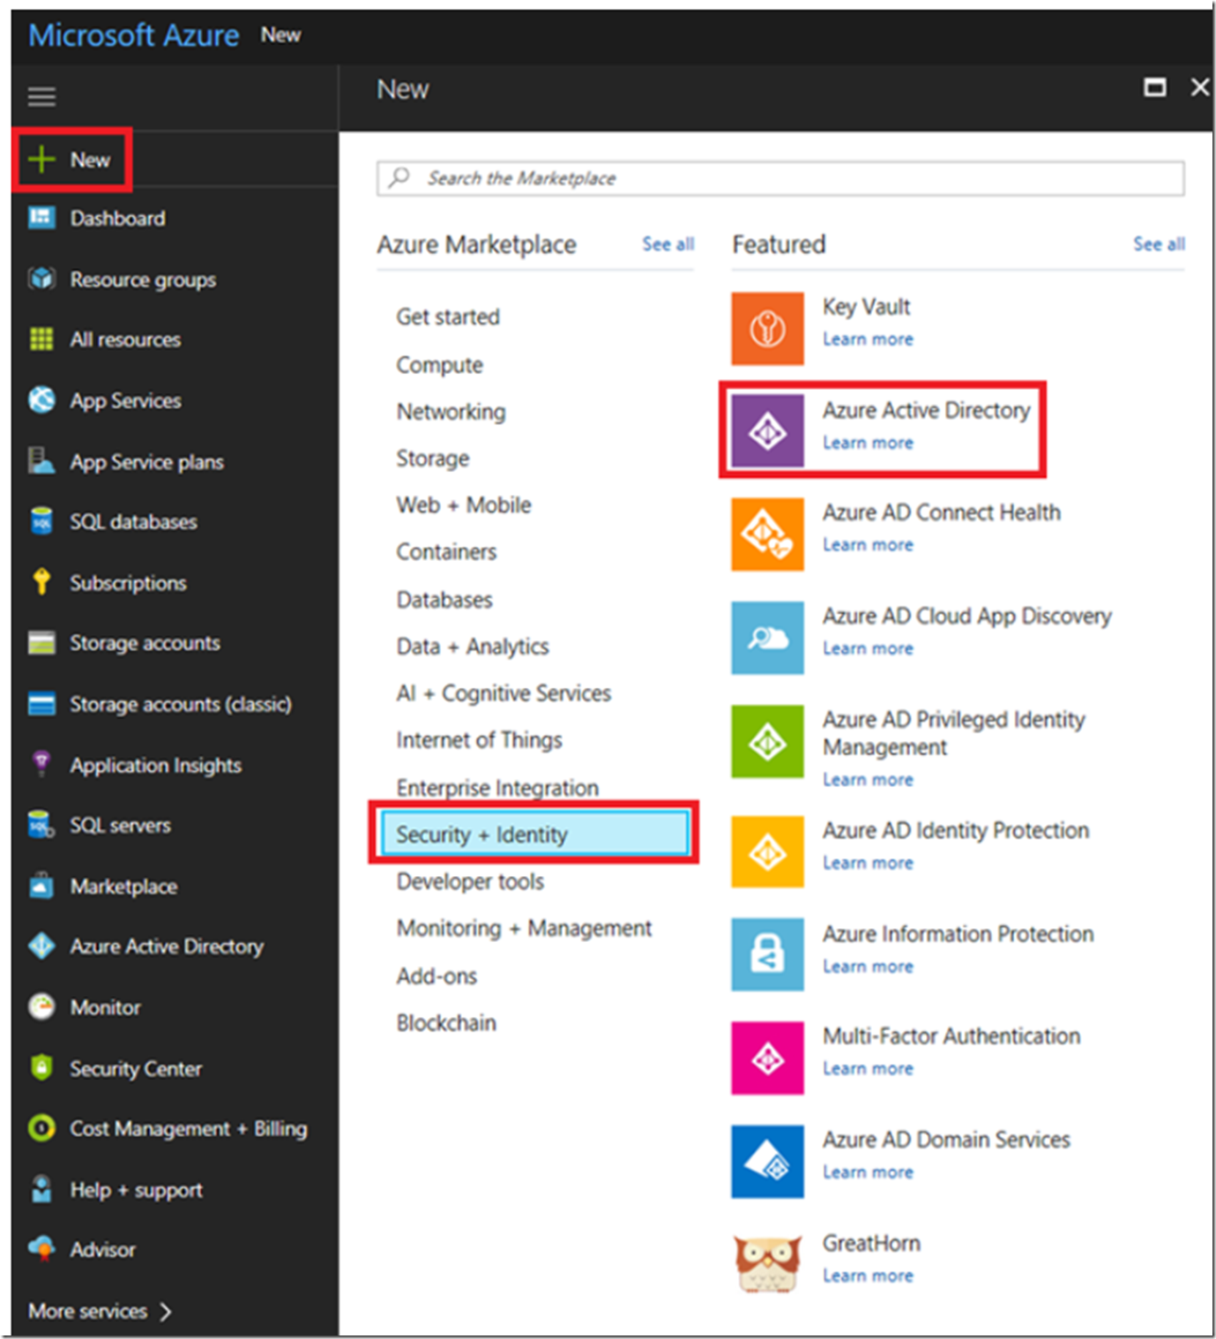Click the Security Center shield icon
This screenshot has width=1216, height=1339.
[x=41, y=1067]
